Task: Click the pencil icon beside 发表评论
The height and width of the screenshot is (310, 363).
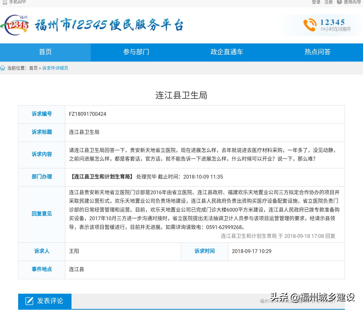Action: tap(29, 301)
